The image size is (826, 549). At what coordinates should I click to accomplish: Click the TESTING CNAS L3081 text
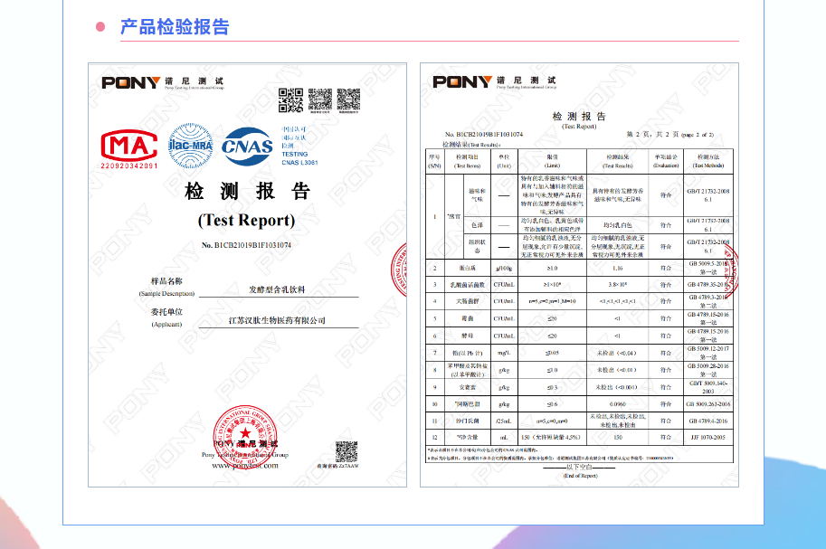299,158
